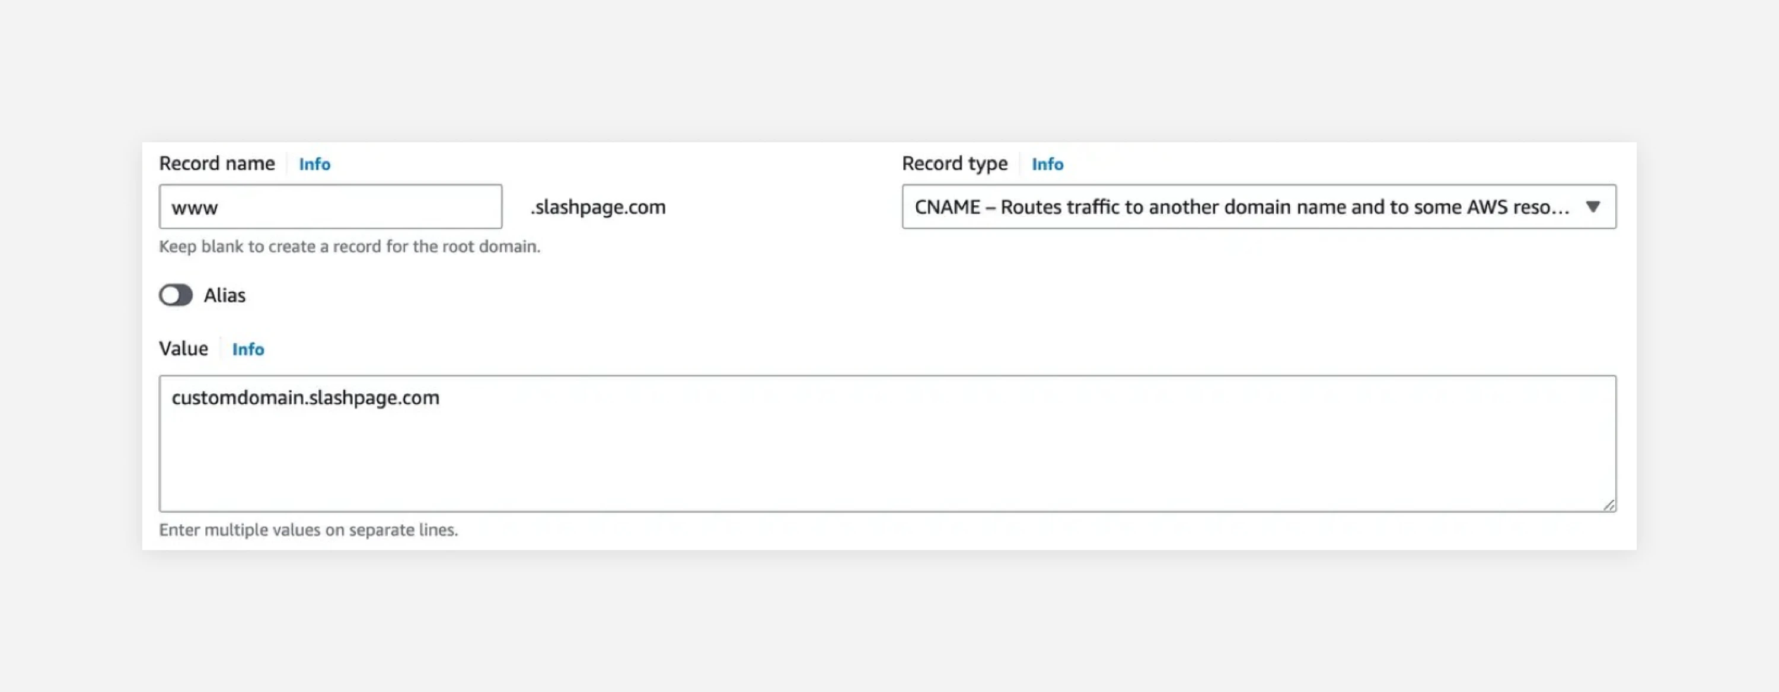This screenshot has width=1779, height=692.
Task: Focus the Record name input field
Action: coord(330,206)
